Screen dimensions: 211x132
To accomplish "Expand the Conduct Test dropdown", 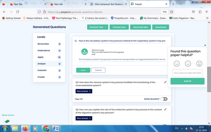I will click(105, 27).
